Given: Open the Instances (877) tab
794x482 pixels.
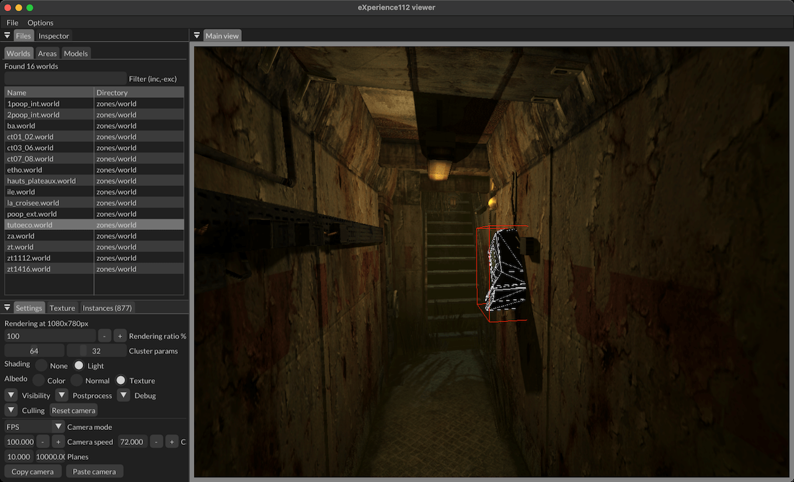Looking at the screenshot, I should point(107,308).
